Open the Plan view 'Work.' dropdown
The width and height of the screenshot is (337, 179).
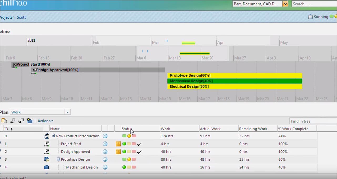pyautogui.click(x=67, y=112)
